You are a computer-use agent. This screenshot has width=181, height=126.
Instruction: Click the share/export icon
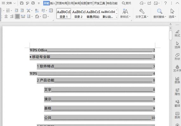tap(149, 3)
